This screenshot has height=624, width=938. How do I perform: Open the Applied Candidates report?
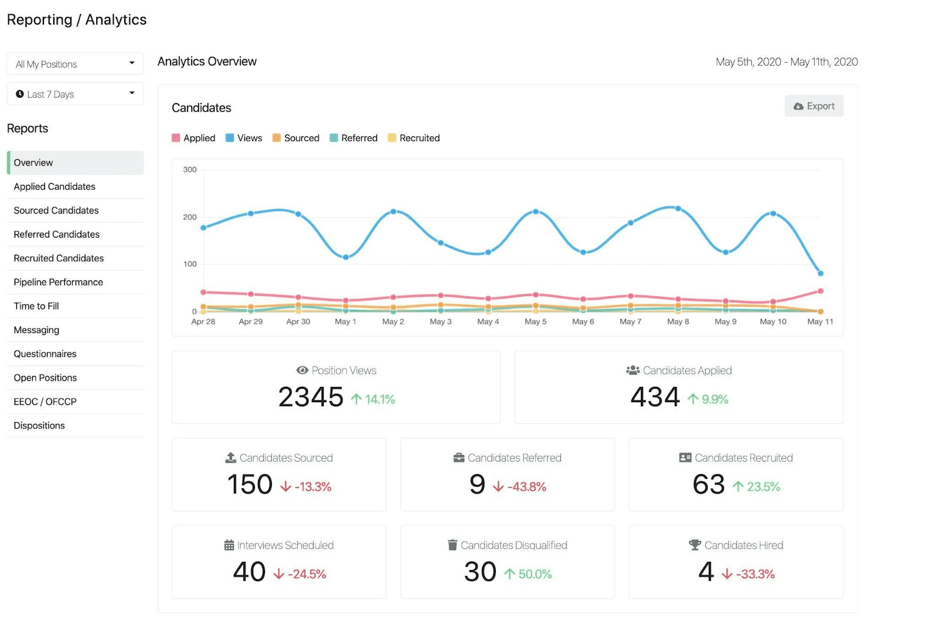[75, 187]
